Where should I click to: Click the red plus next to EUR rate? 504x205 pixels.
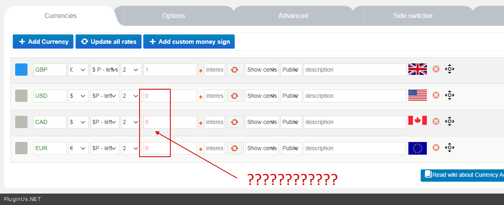coord(201,149)
